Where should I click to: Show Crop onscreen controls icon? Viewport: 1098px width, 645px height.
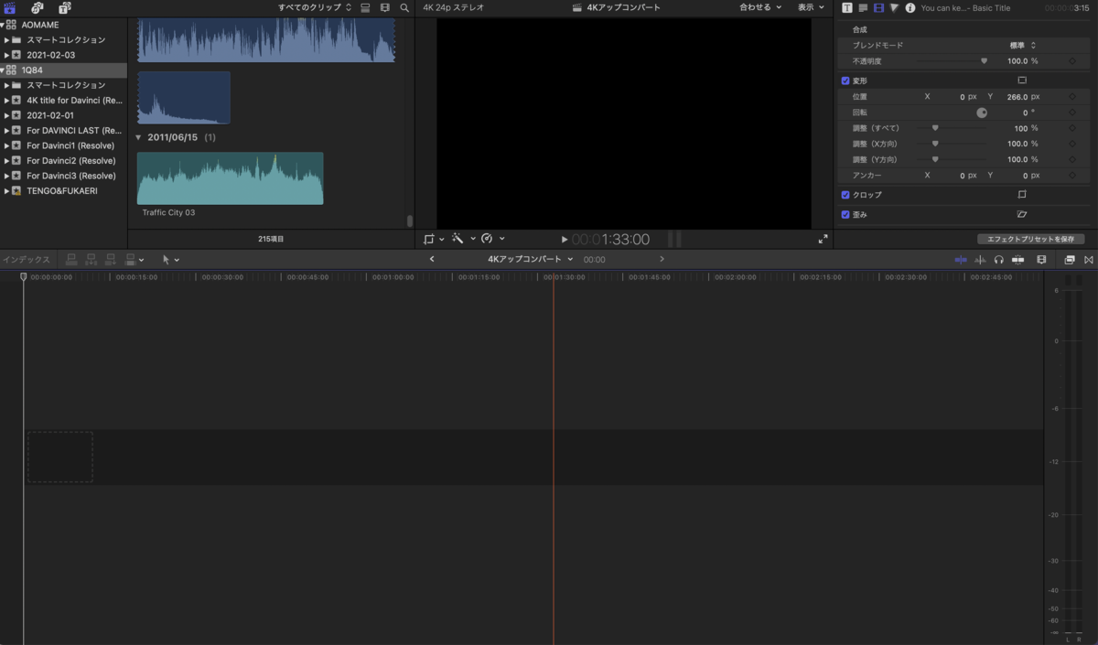coord(1022,195)
